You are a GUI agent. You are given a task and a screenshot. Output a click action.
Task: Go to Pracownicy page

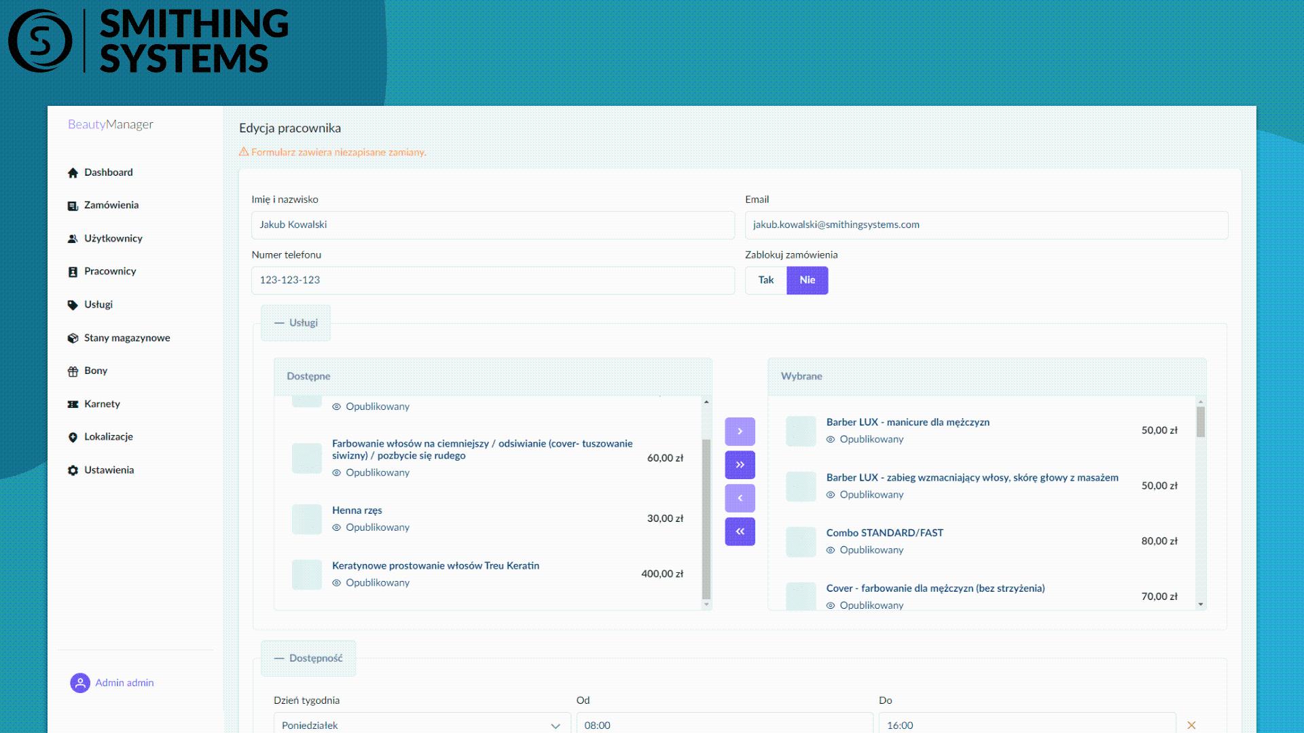(110, 271)
